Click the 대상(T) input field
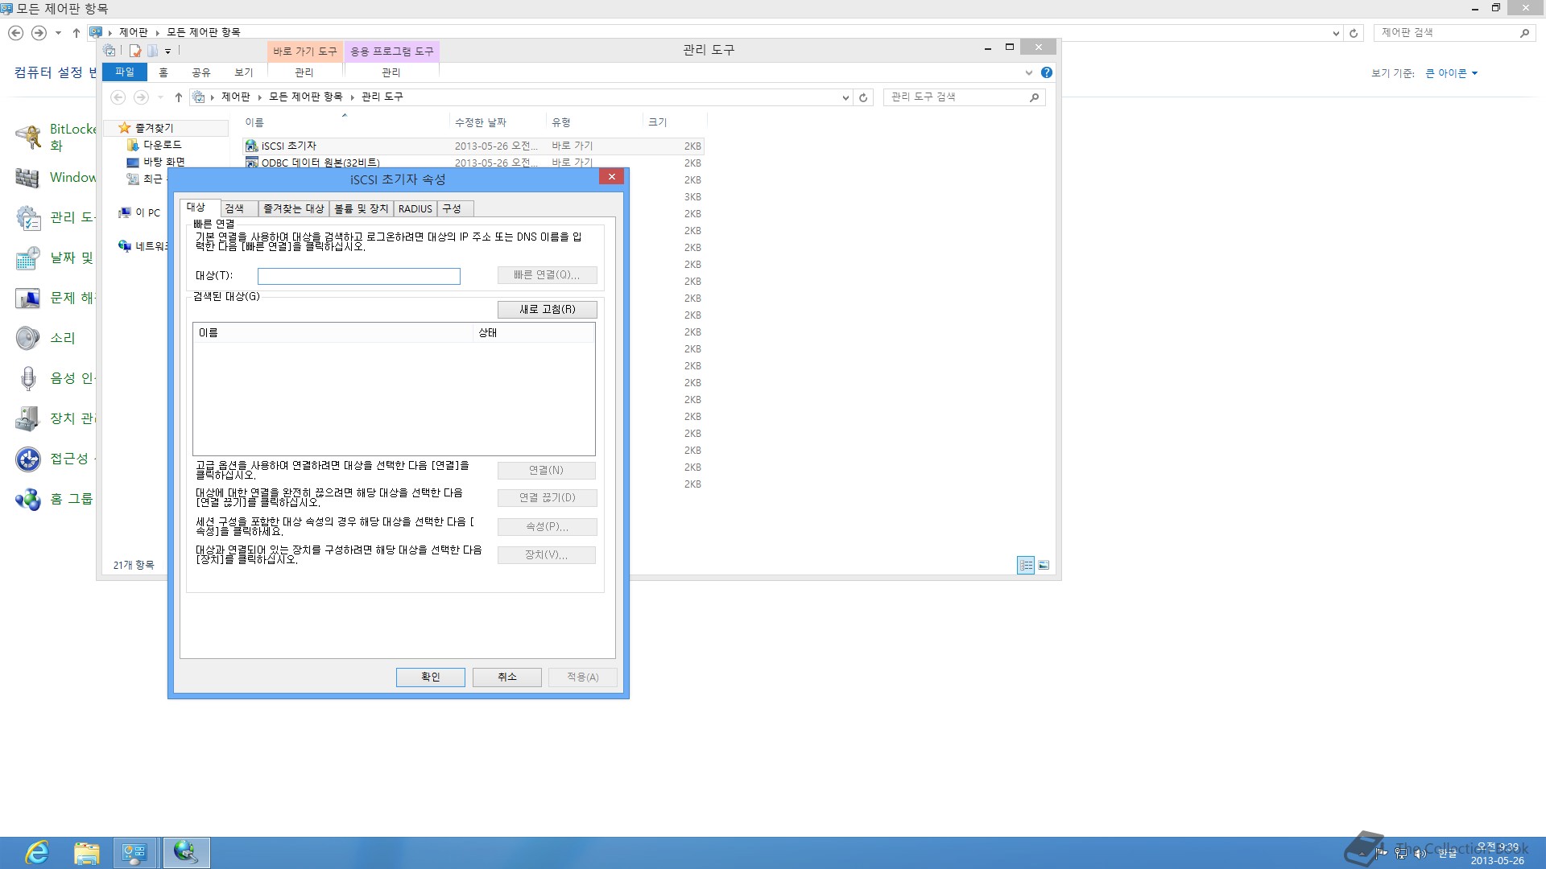Screen dimensions: 1546x869 click(359, 276)
